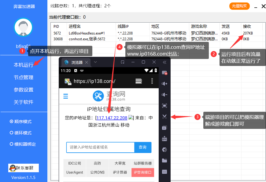Open the emulator keyboard mapping icon
This screenshot has width=266, height=182.
(x=164, y=73)
